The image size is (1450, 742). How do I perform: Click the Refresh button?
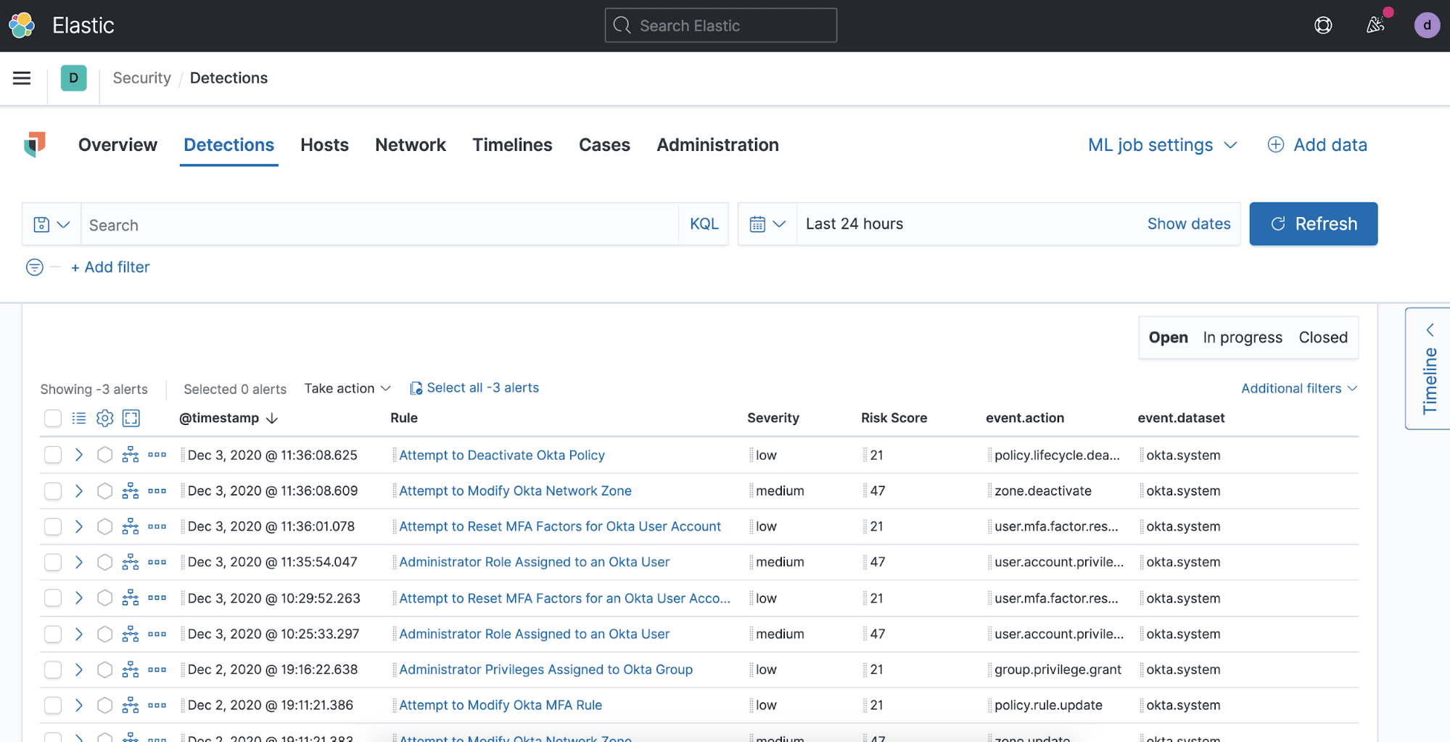pos(1313,223)
